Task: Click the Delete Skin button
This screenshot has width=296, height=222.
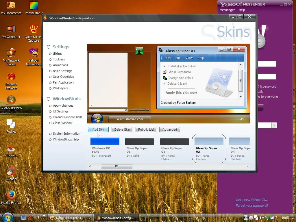Action: click(x=122, y=129)
